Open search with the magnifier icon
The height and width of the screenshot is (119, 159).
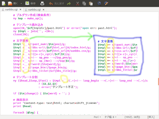pyautogui.click(x=99, y=3)
